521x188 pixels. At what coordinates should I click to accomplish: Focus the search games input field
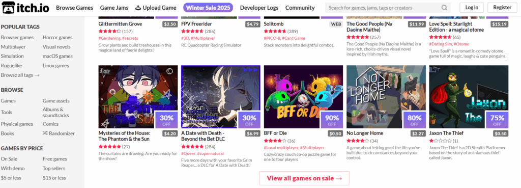[x=384, y=8]
